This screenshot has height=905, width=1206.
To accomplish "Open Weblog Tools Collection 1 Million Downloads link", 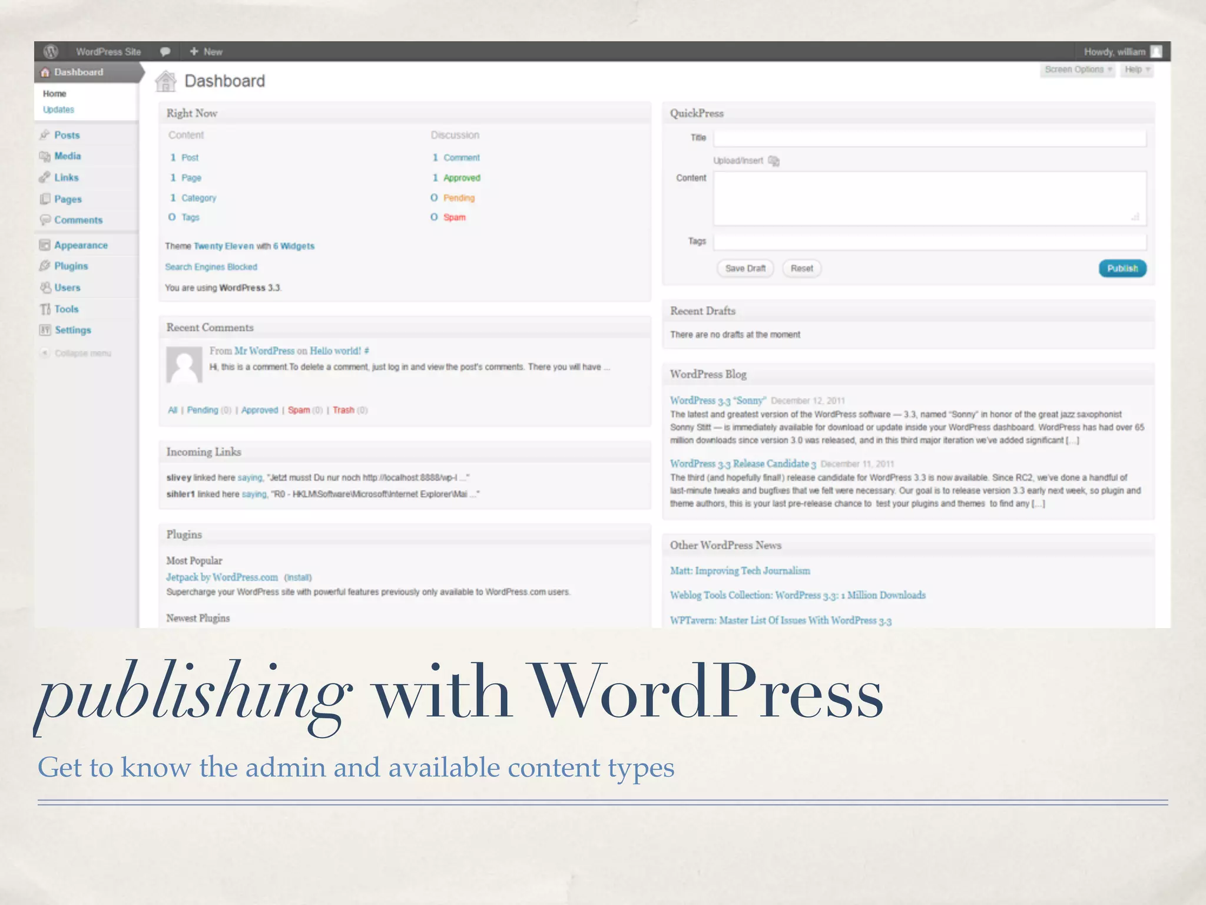I will (798, 596).
